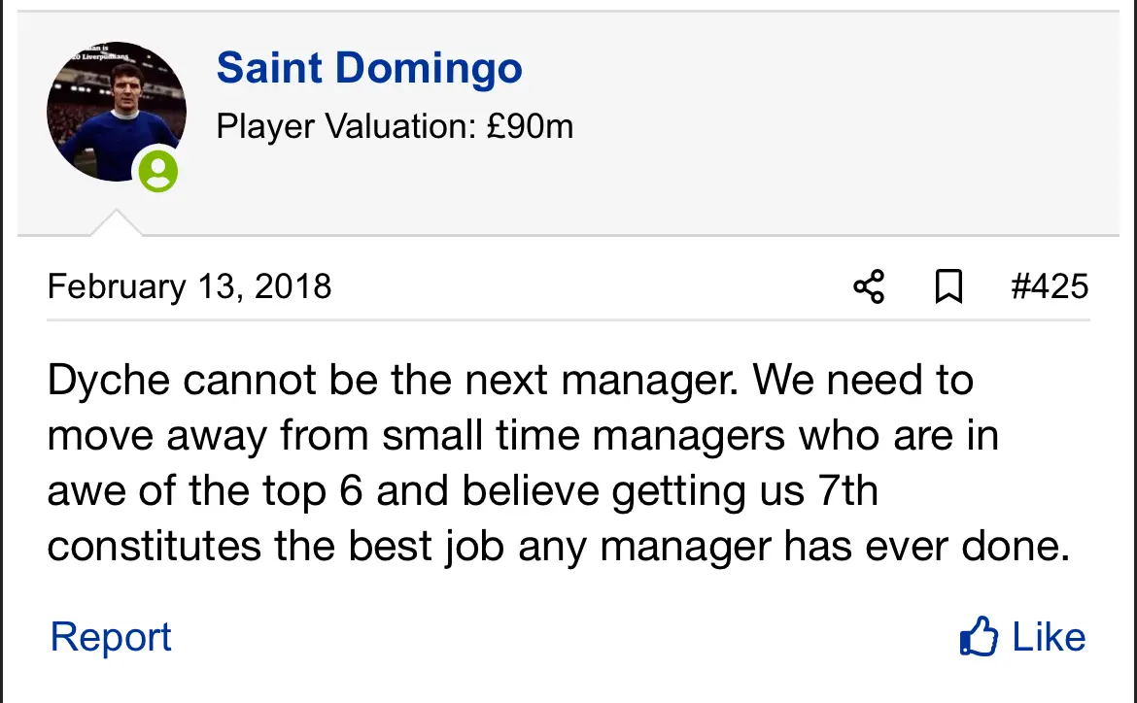The width and height of the screenshot is (1137, 703).
Task: Click the line starting "move away from small time"
Action: tap(522, 437)
